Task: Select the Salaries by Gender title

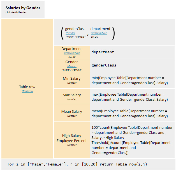Action: click(x=23, y=8)
